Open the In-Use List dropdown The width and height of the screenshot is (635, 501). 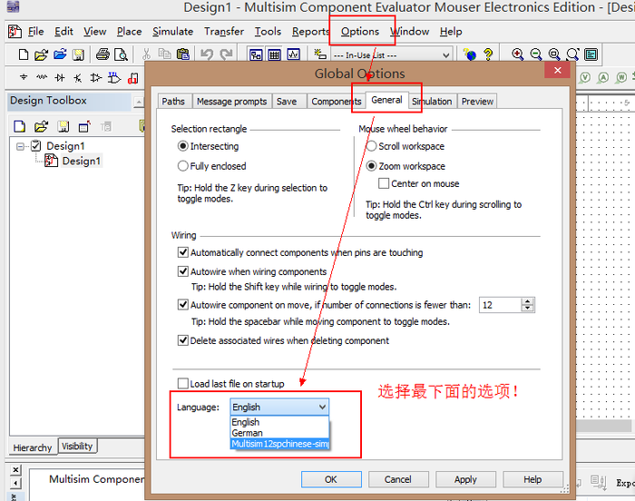click(446, 55)
